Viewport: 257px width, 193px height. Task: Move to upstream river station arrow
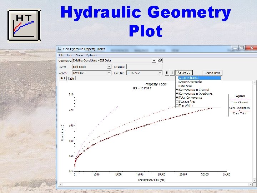(x=172, y=73)
